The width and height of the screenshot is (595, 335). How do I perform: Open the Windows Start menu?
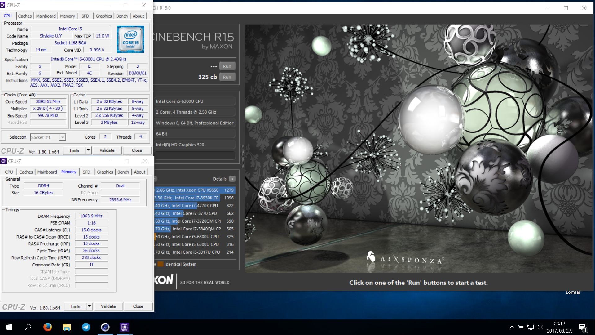click(x=9, y=327)
